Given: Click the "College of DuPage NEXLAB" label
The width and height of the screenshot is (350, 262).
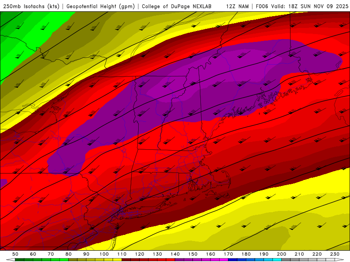Looking at the screenshot, I should click(176, 6).
